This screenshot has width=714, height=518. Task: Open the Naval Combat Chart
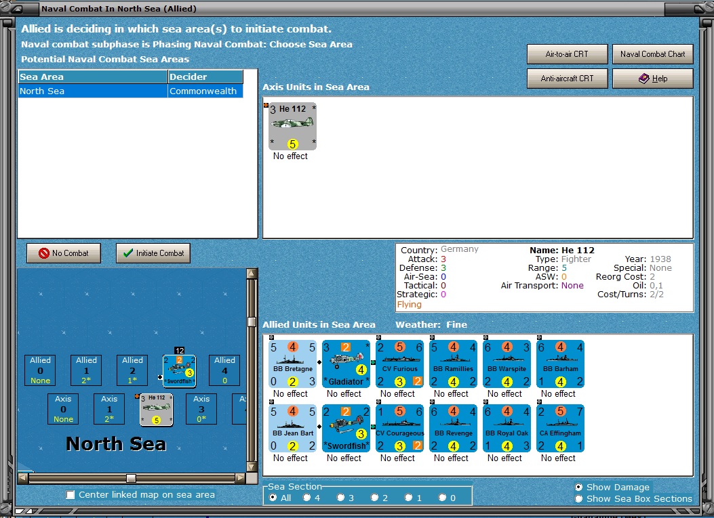point(652,54)
